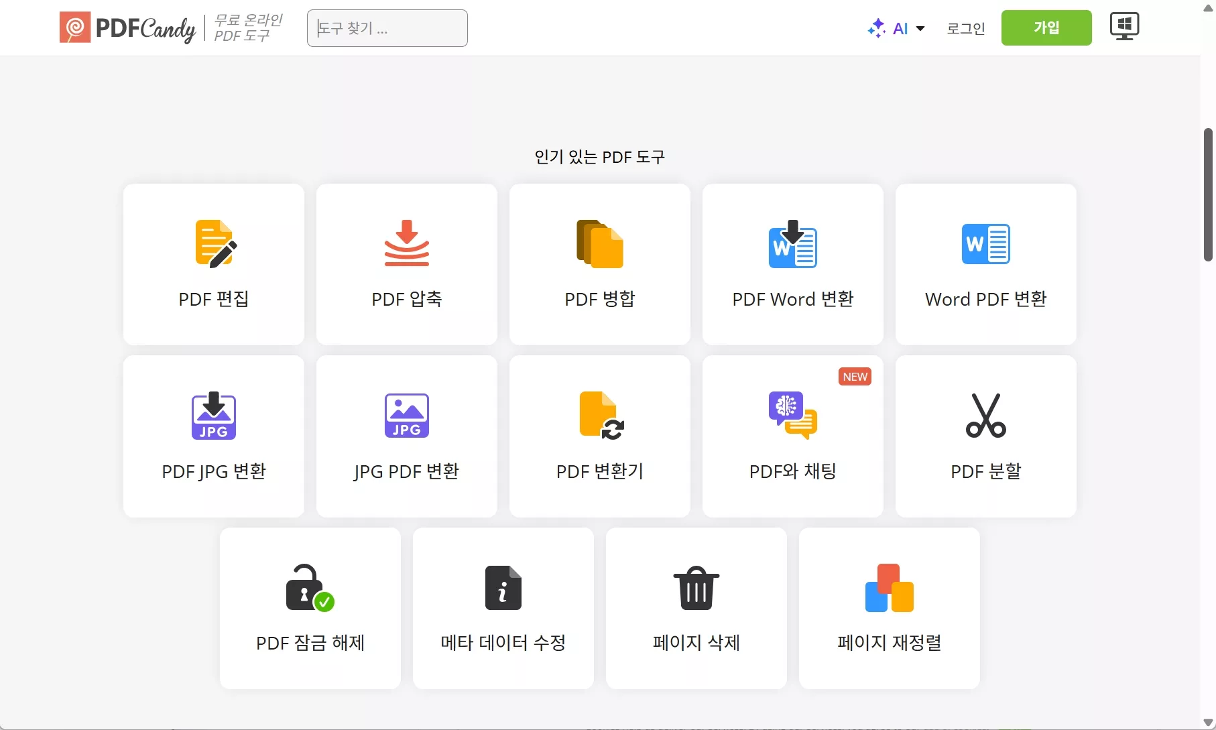Click the AI sparkle icon
The image size is (1216, 730).
click(x=877, y=28)
